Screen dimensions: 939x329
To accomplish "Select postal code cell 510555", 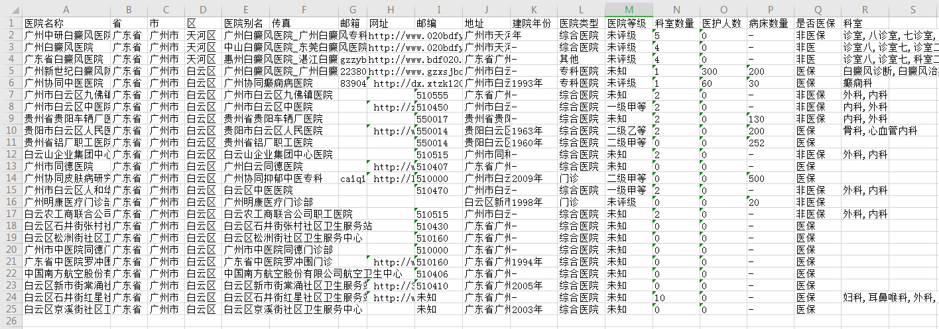I will (x=438, y=95).
